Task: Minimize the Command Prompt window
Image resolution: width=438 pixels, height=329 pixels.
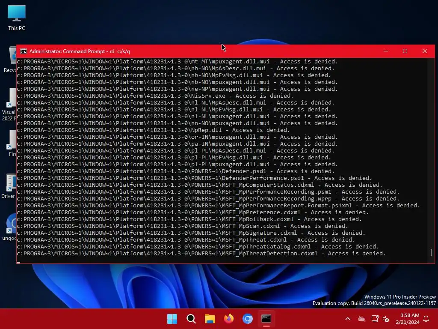Action: coord(386,51)
